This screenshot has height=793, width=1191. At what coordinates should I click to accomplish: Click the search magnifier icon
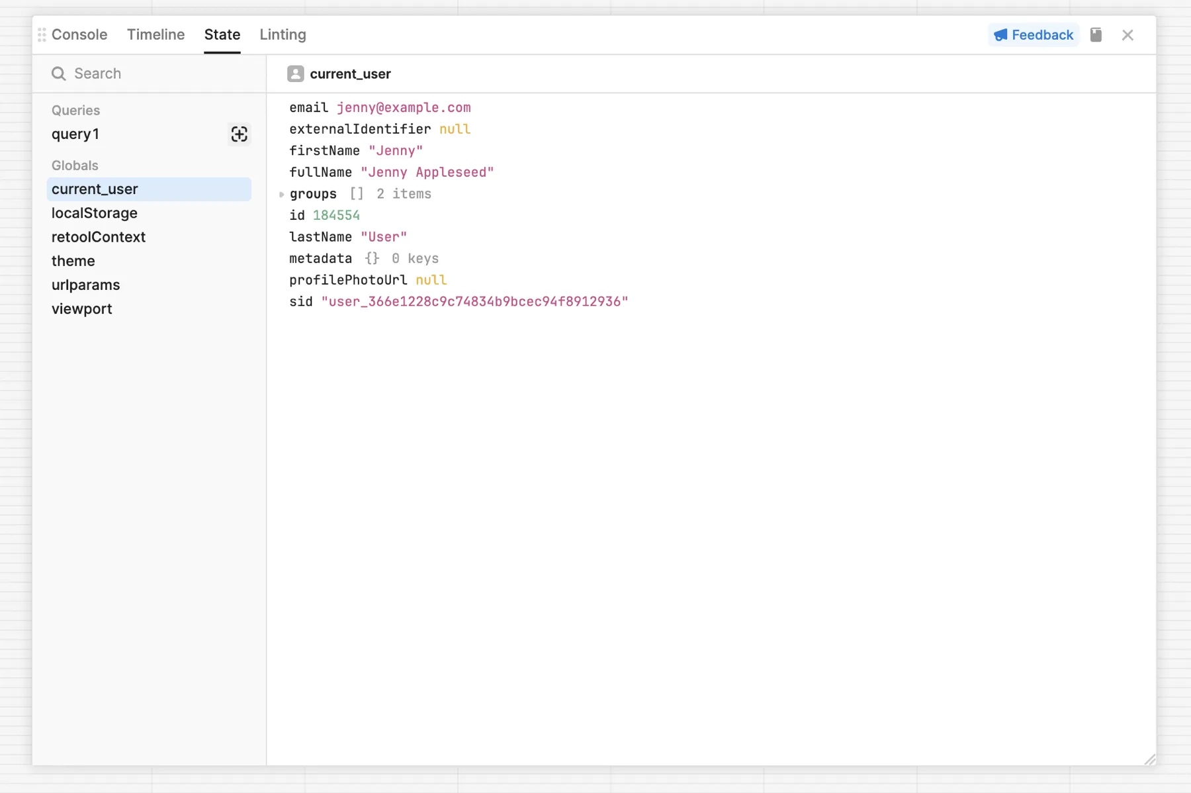tap(59, 73)
